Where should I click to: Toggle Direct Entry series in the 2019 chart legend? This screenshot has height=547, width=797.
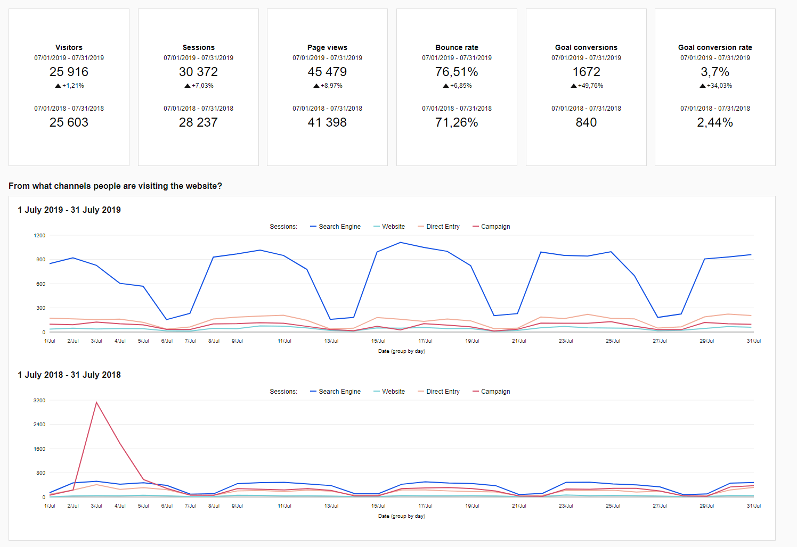442,227
